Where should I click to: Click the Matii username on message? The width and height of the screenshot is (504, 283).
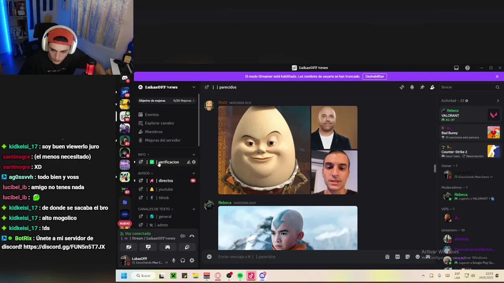point(223,103)
